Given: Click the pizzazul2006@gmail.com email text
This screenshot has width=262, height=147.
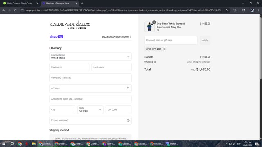Looking at the screenshot, I should [115, 37].
